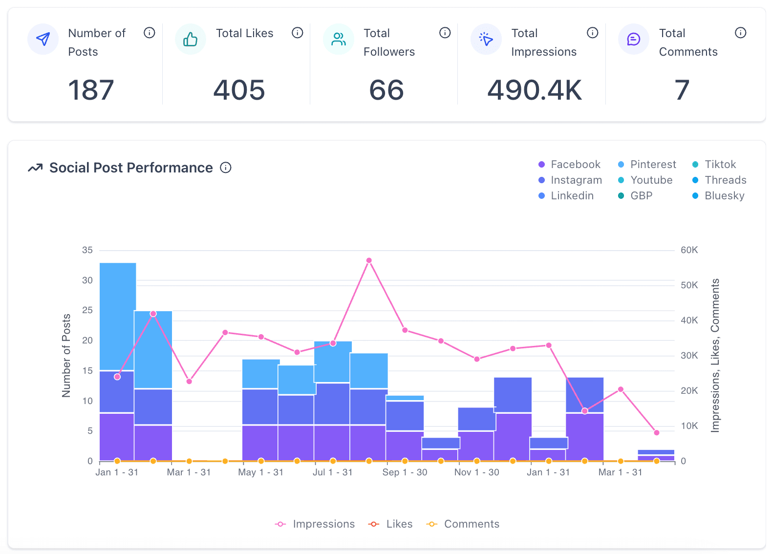This screenshot has width=772, height=554.
Task: Click the Nov 1 - 30 axis label
Action: [477, 472]
